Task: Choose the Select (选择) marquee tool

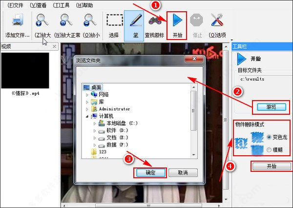Action: pyautogui.click(x=114, y=21)
